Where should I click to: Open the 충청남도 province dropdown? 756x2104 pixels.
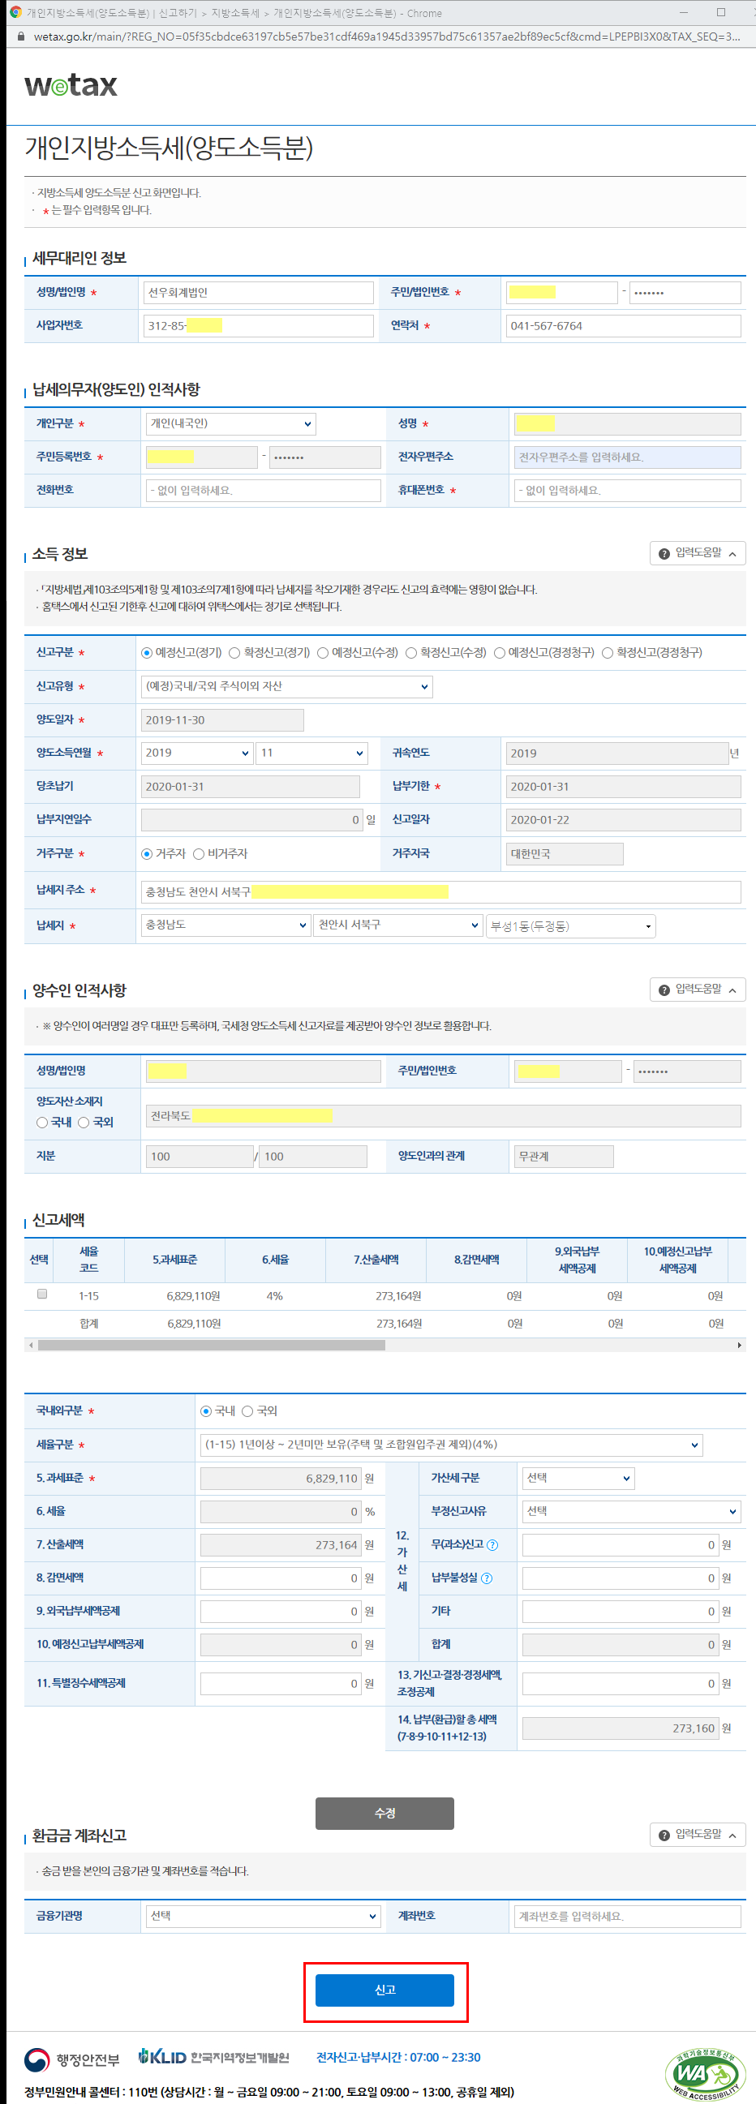tap(226, 925)
